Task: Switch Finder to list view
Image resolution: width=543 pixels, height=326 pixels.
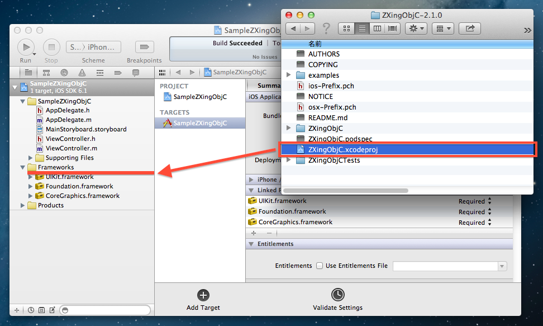Action: [362, 29]
